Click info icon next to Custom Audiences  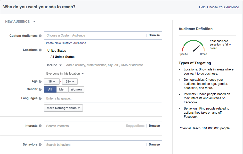40,36
